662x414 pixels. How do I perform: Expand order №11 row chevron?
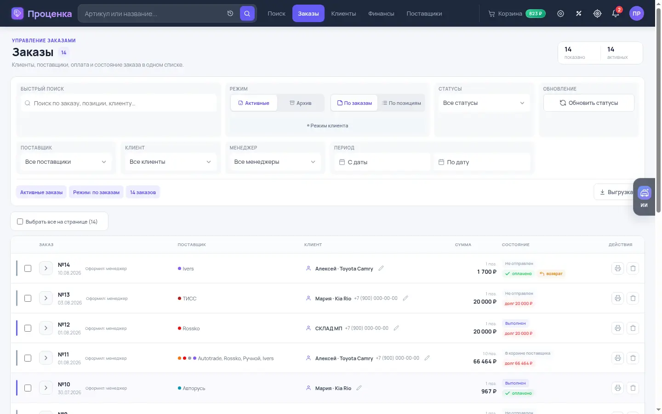pyautogui.click(x=46, y=358)
